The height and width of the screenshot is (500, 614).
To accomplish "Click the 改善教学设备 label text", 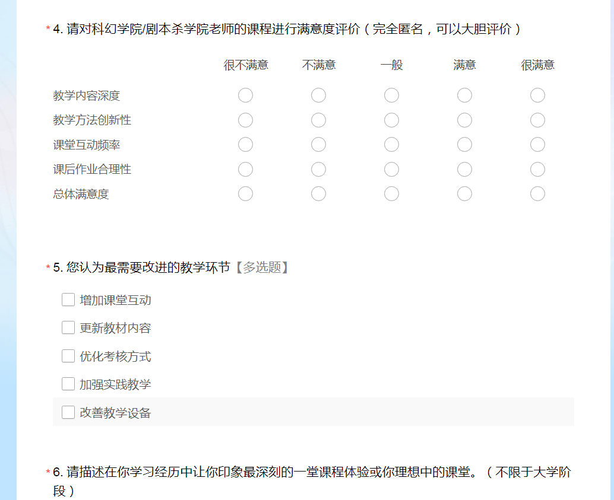I will coord(115,413).
